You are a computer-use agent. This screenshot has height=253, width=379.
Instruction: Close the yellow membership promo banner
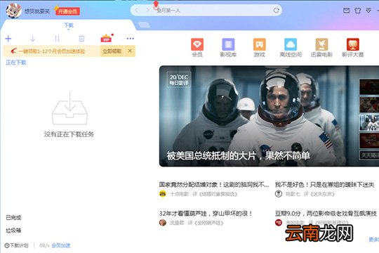(130, 51)
